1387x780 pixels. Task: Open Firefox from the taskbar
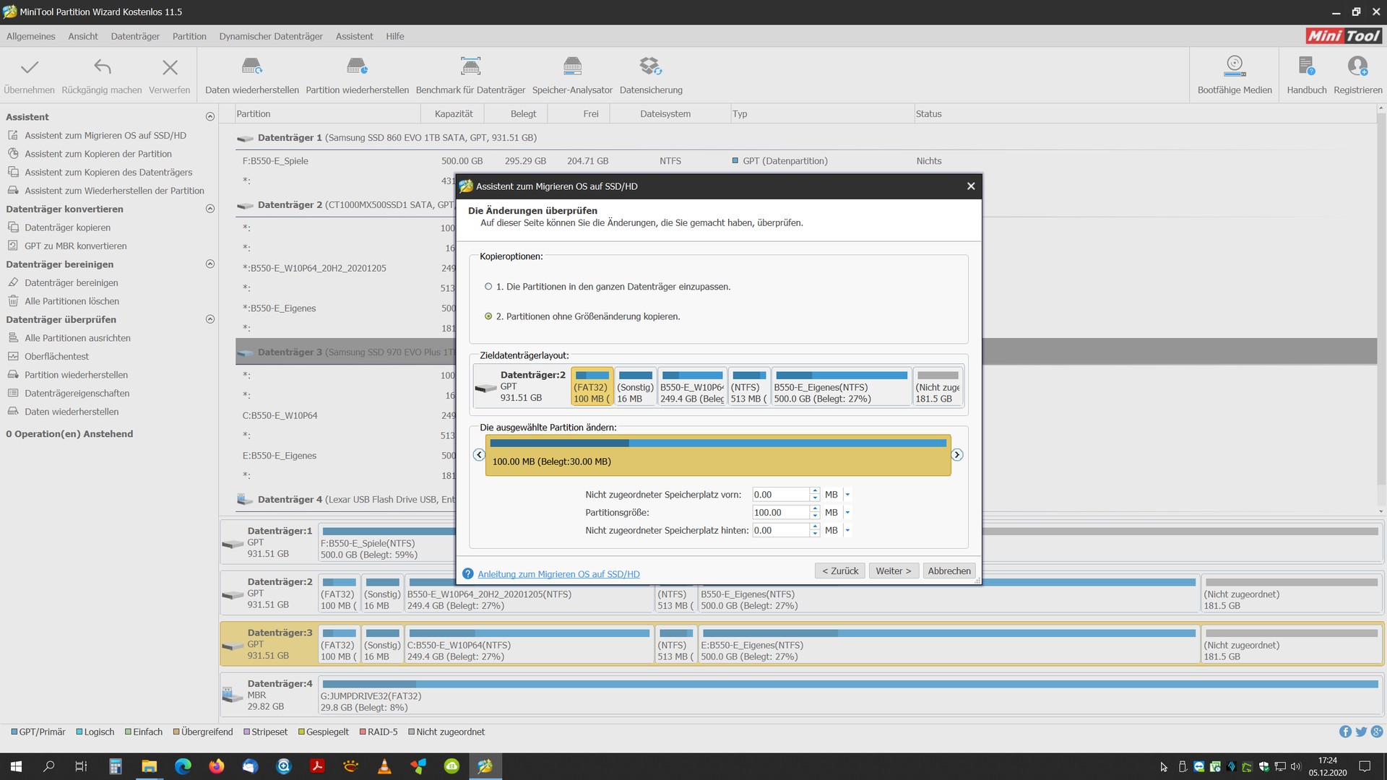tap(217, 766)
